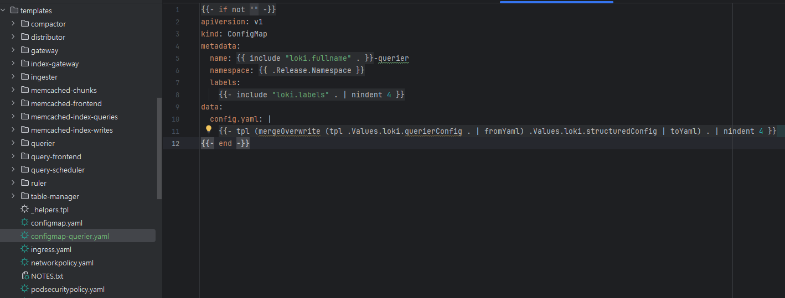Expand the compactor folder chevron
This screenshot has height=298, width=785.
coord(13,24)
